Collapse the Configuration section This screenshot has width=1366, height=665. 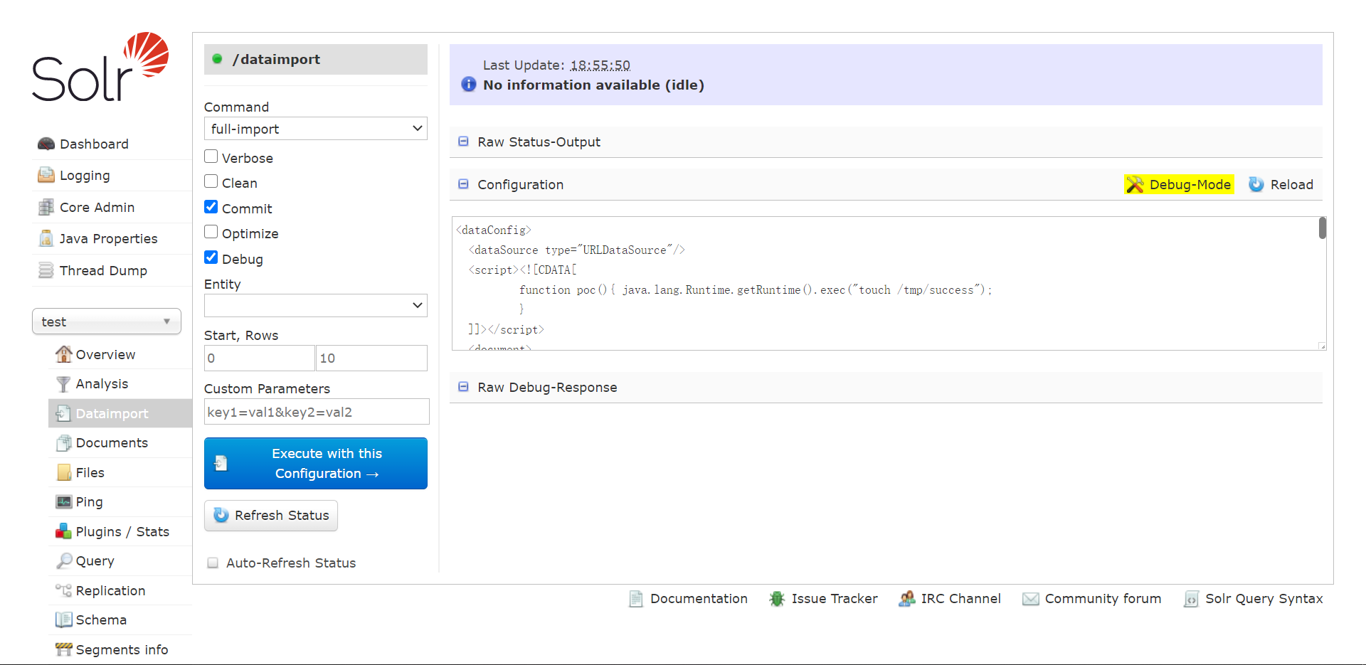(463, 184)
